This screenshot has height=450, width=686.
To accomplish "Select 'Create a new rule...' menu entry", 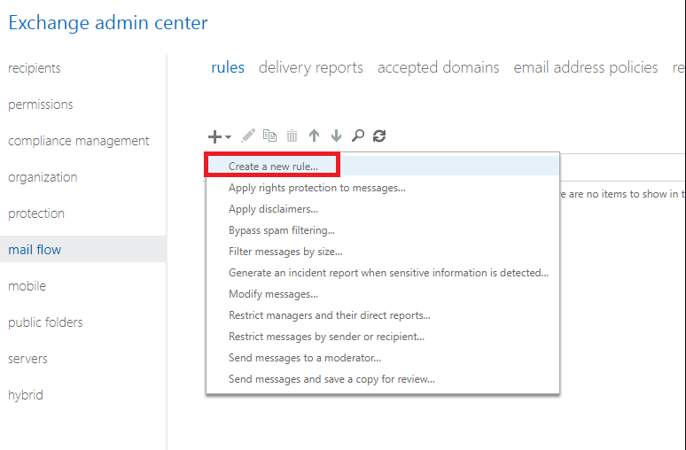I will [273, 166].
